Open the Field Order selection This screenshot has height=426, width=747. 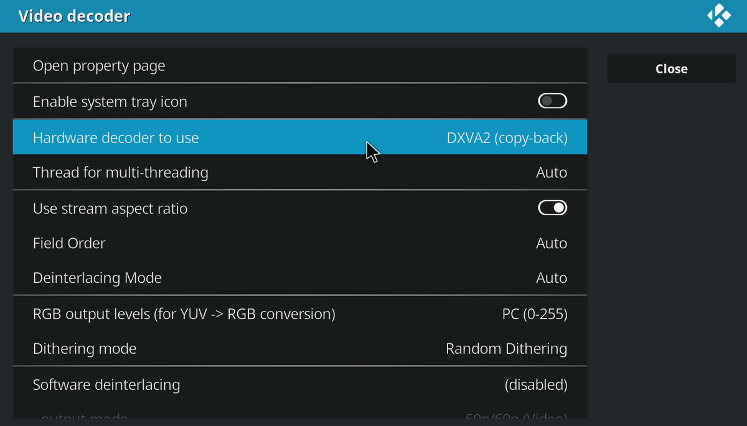(299, 243)
